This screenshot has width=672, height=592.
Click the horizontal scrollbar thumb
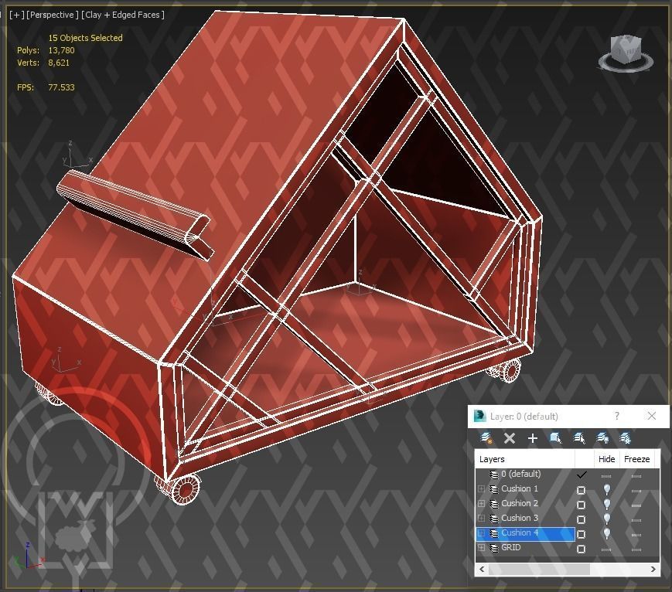(x=539, y=570)
